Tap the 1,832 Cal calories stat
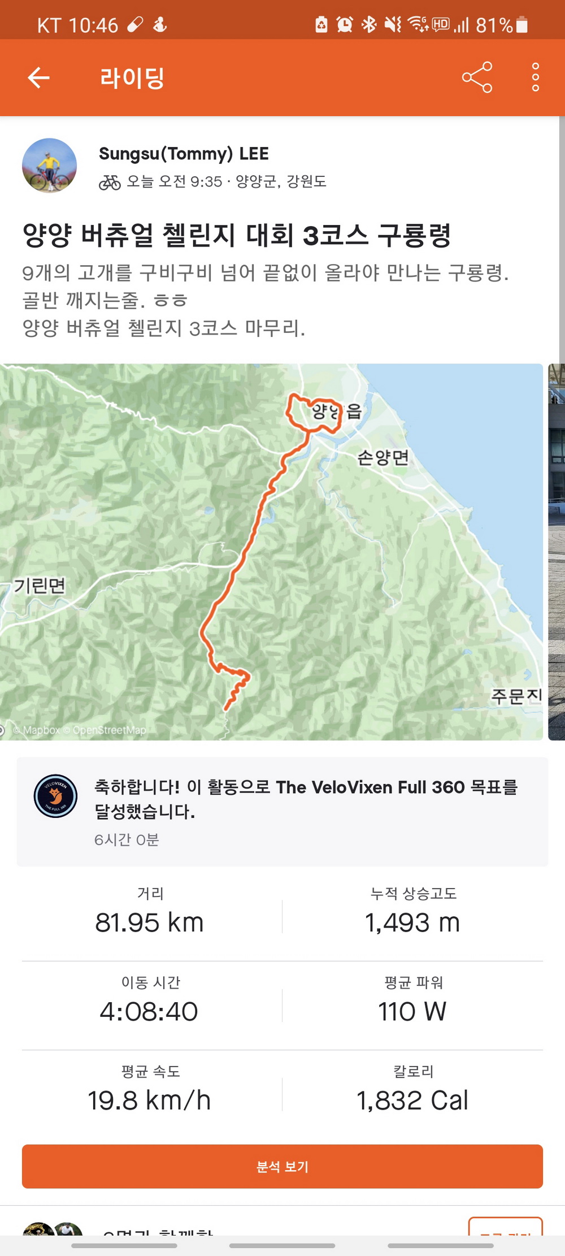The image size is (565, 1256). pos(412,1100)
